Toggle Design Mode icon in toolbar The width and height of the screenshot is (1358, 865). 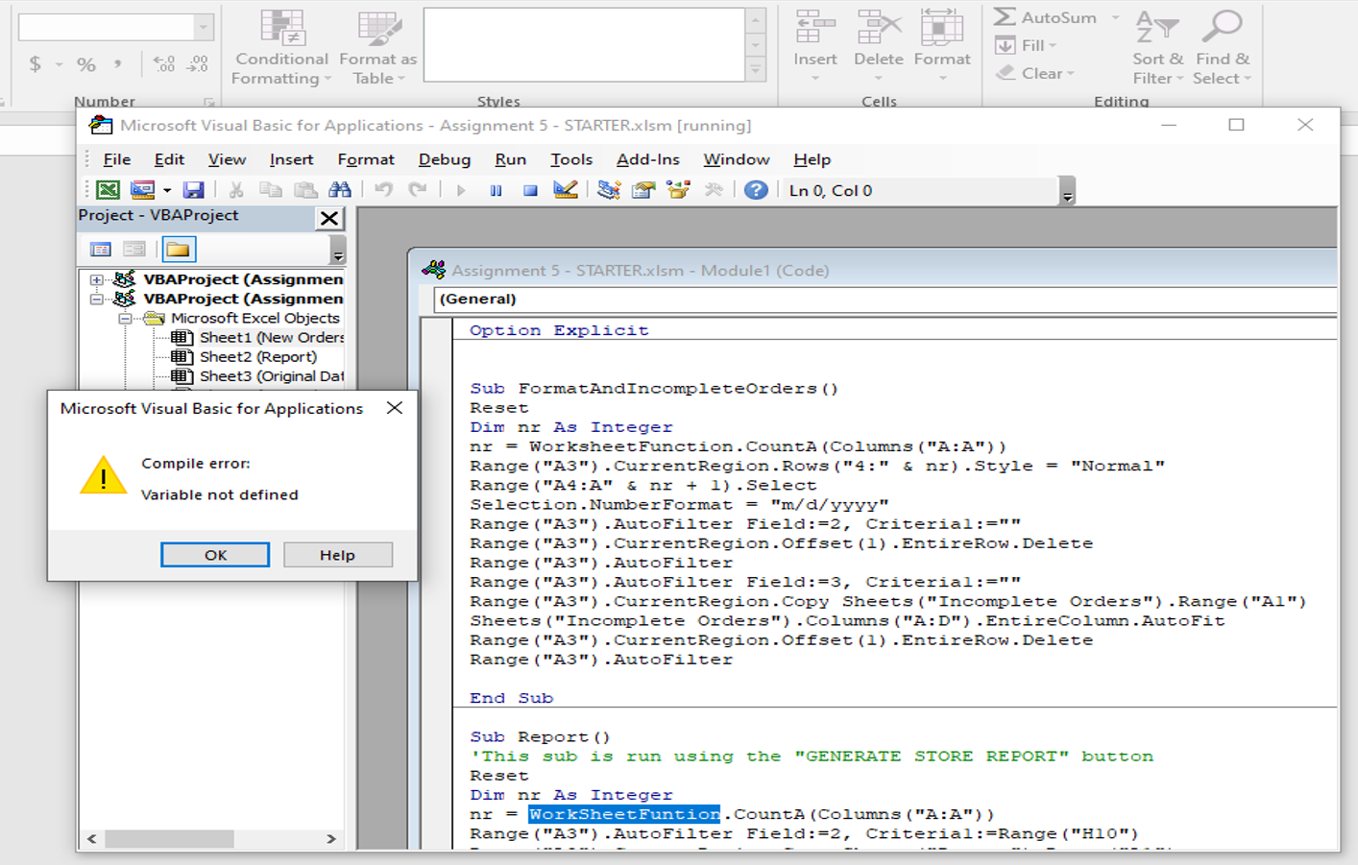566,190
